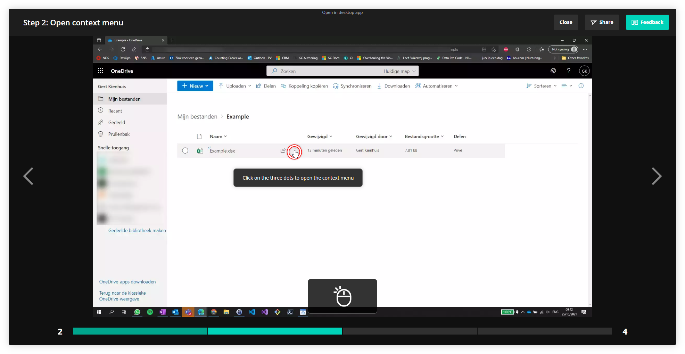Select the Example.xlsx row checkbox
Viewport: 685px width, 354px height.
click(x=185, y=150)
